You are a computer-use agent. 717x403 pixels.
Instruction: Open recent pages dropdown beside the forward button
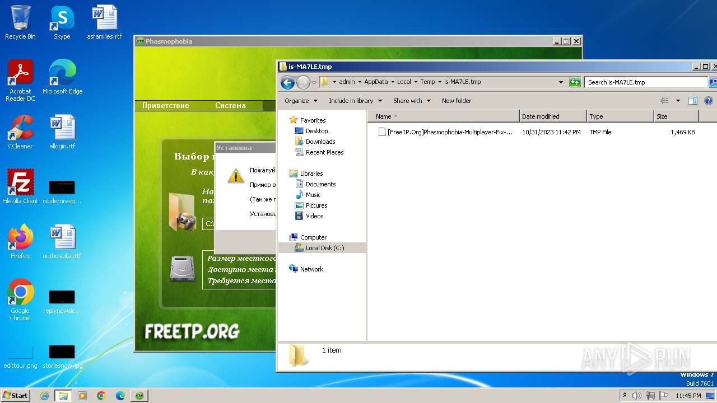tap(314, 82)
